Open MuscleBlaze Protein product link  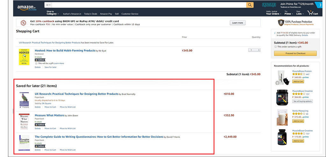tap(302, 71)
